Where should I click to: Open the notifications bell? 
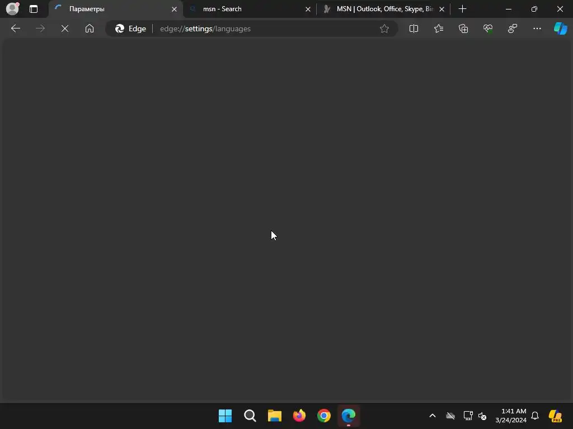pos(535,416)
